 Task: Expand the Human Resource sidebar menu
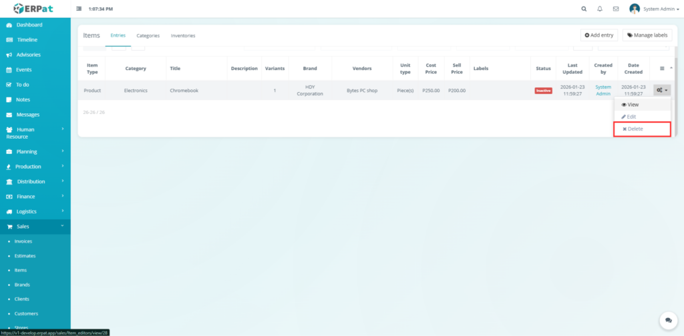35,133
